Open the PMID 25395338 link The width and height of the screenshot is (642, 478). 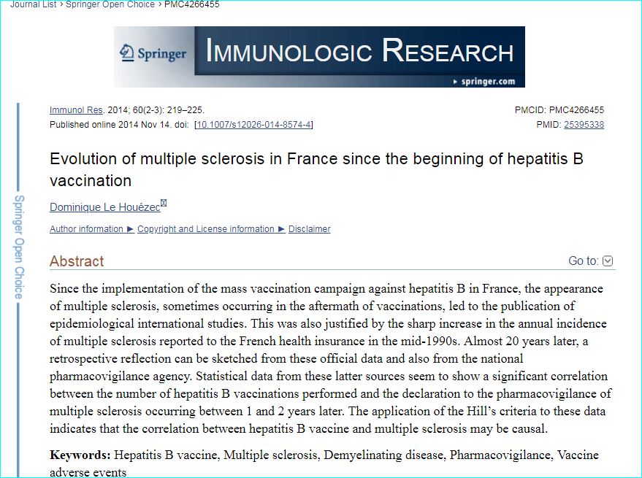584,125
